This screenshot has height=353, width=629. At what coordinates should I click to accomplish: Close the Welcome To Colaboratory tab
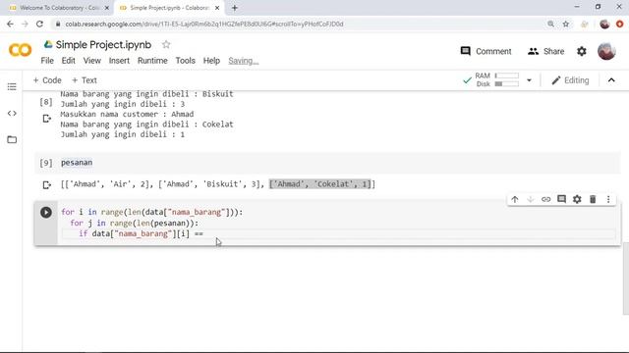[107, 8]
